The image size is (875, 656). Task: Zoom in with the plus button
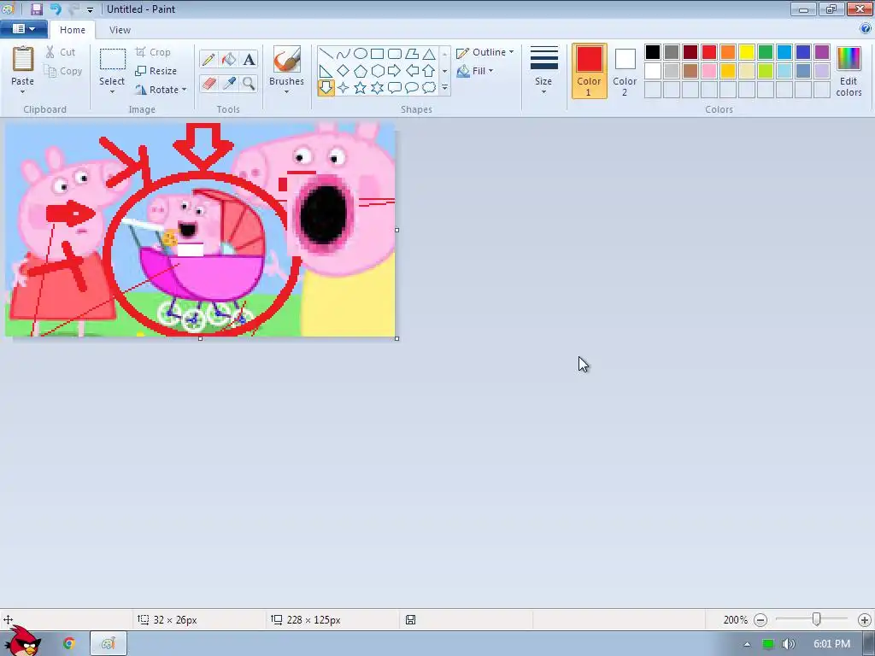tap(865, 620)
